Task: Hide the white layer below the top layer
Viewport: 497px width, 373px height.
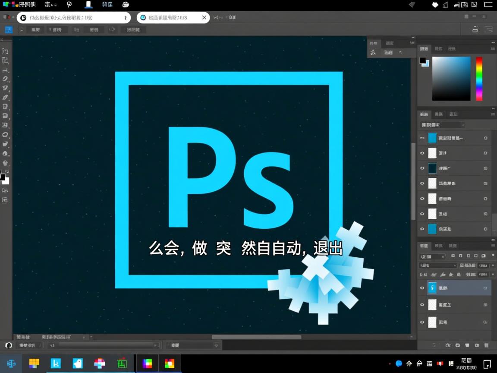Action: point(422,153)
